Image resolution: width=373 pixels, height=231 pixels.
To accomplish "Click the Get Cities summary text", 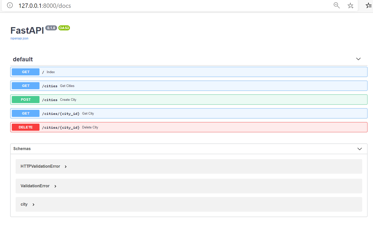I will click(67, 86).
